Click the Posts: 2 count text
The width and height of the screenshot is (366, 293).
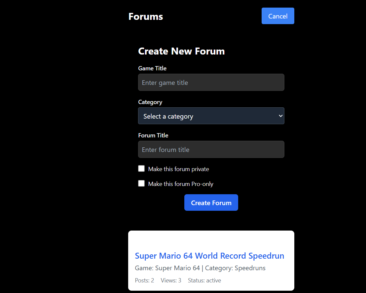[x=144, y=280]
